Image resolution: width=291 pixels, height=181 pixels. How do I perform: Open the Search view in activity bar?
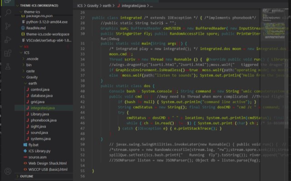pos(8,12)
